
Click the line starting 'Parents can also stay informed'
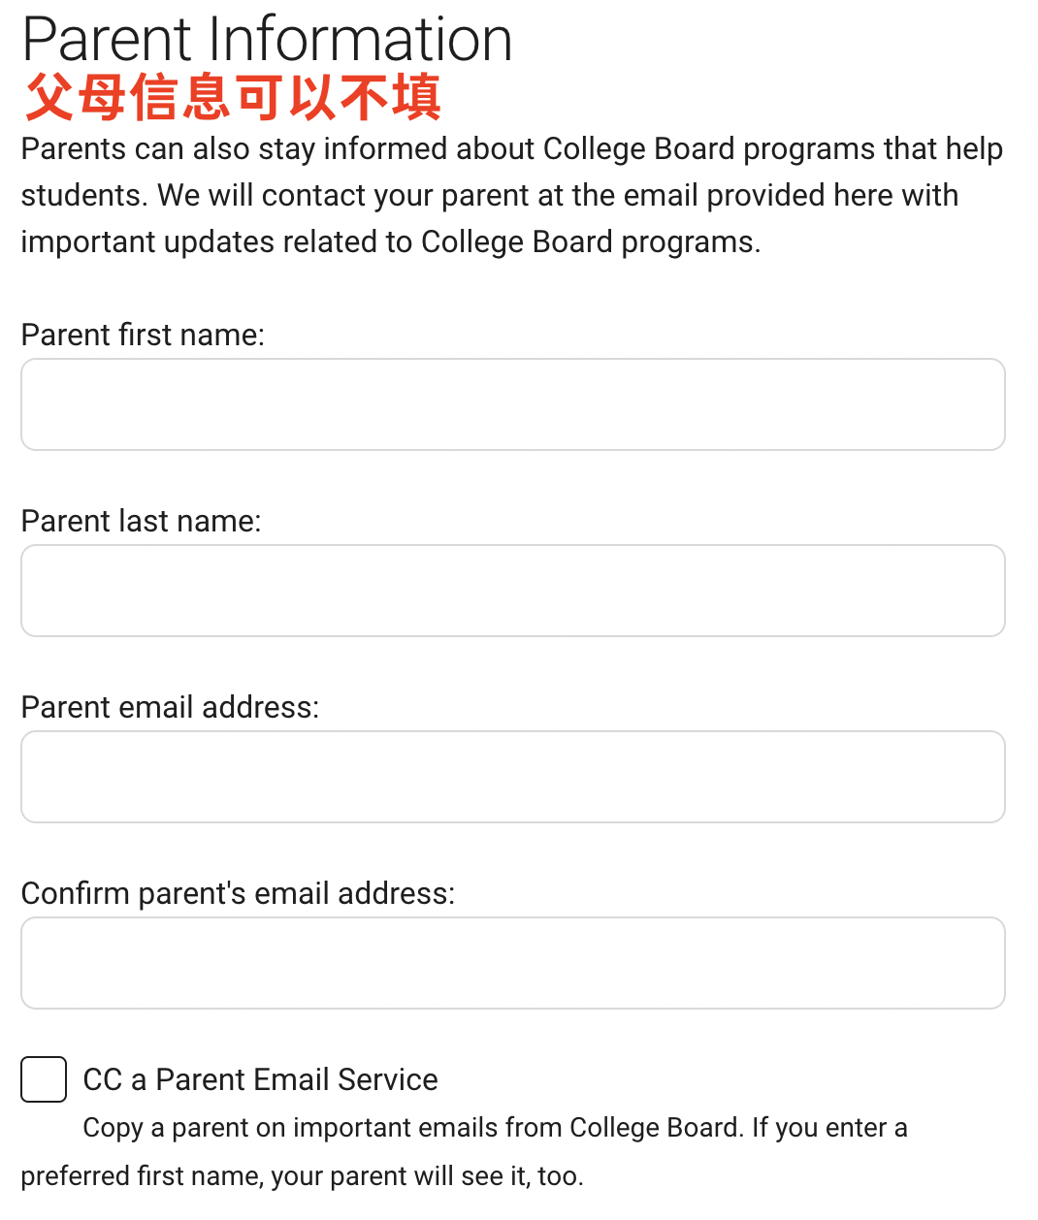[x=512, y=149]
